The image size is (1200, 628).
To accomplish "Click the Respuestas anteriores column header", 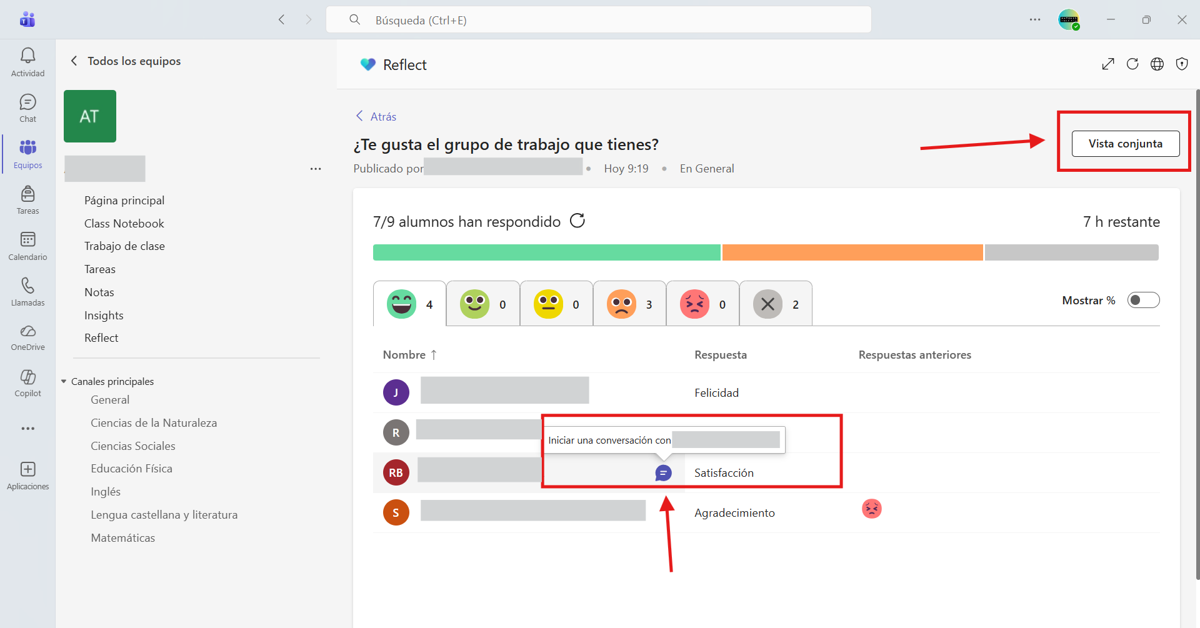I will 915,354.
